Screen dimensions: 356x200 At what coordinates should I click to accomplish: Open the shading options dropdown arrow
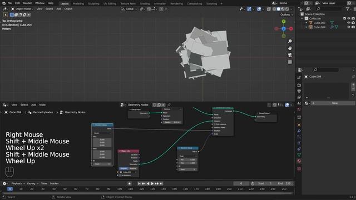(x=291, y=9)
